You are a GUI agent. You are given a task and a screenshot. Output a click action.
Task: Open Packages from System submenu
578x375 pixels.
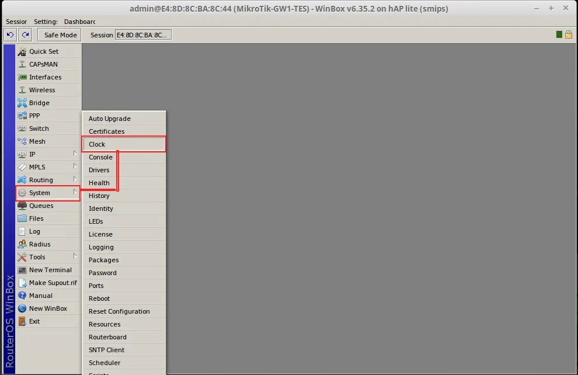click(124, 260)
